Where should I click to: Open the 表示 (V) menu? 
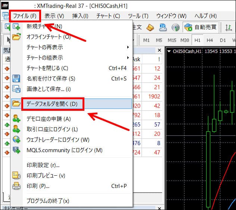coord(54,16)
